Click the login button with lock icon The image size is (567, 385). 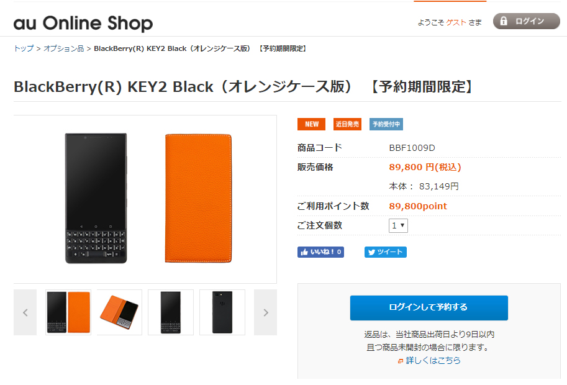coord(526,21)
